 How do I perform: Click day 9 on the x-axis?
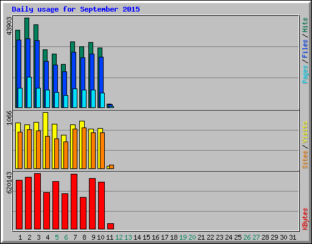tap(93, 237)
